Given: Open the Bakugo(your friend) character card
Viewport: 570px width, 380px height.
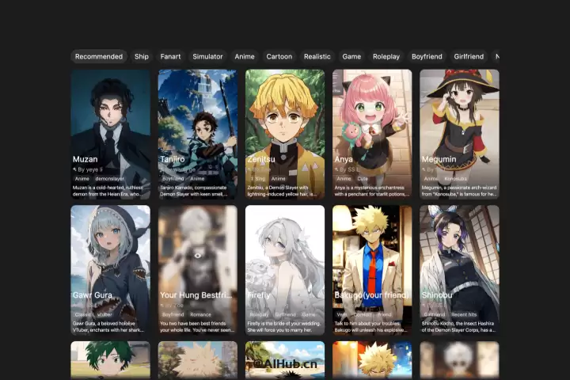Looking at the screenshot, I should [372, 270].
